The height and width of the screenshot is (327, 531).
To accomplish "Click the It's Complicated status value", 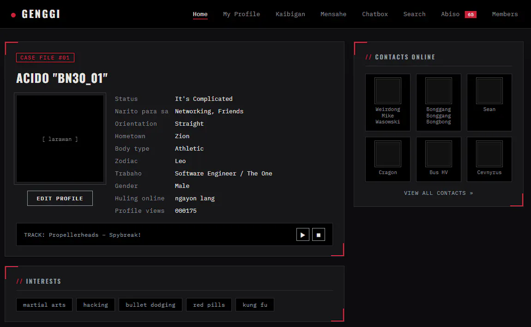I will [204, 99].
